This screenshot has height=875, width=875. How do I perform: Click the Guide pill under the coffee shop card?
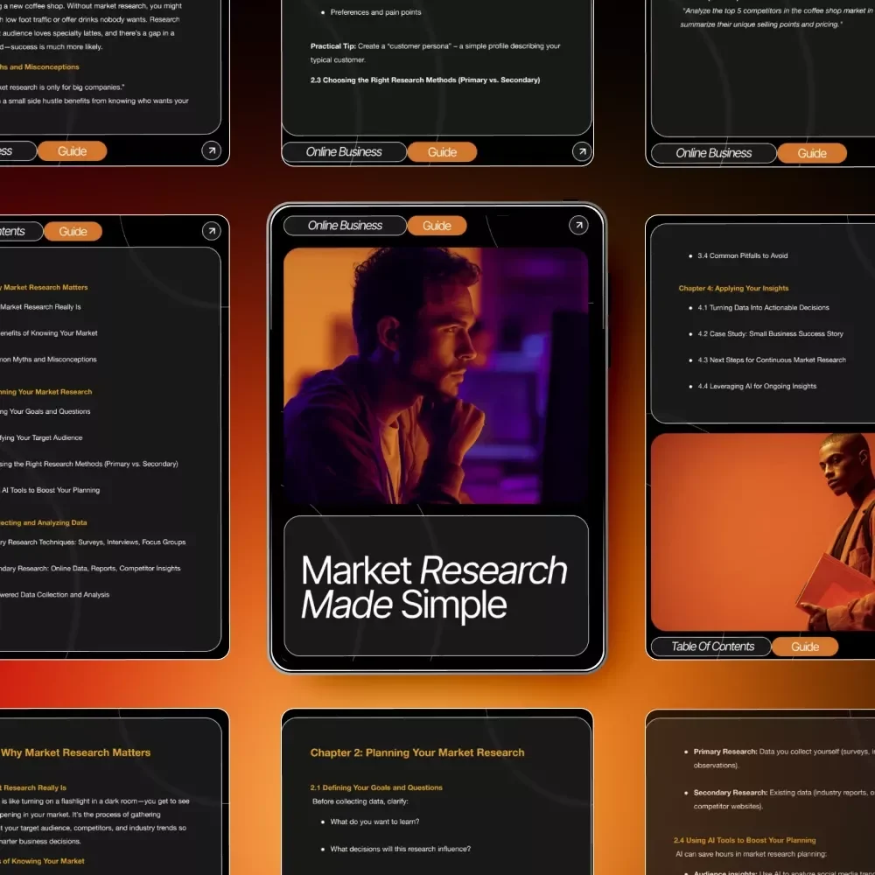click(x=73, y=150)
